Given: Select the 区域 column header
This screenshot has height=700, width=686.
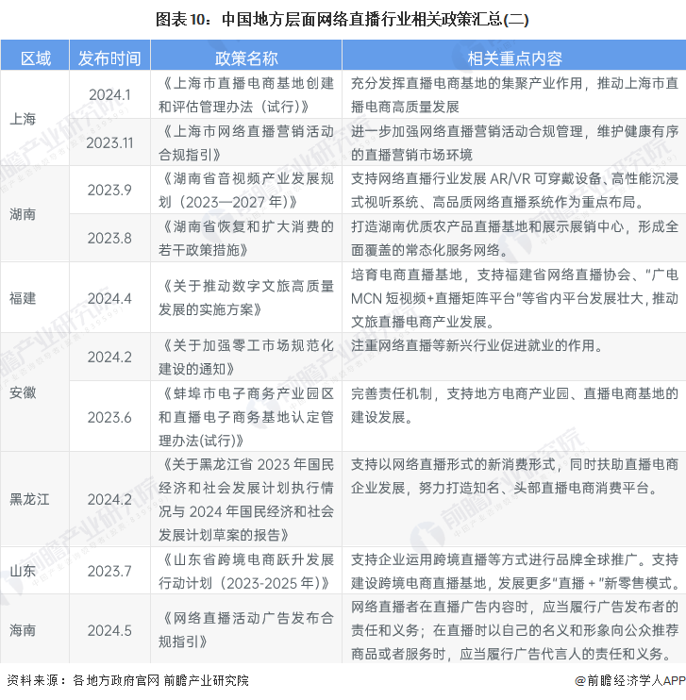Looking at the screenshot, I should pyautogui.click(x=36, y=58).
